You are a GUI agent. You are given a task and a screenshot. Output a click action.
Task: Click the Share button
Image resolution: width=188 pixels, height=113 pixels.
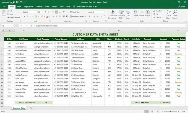[x=182, y=7]
